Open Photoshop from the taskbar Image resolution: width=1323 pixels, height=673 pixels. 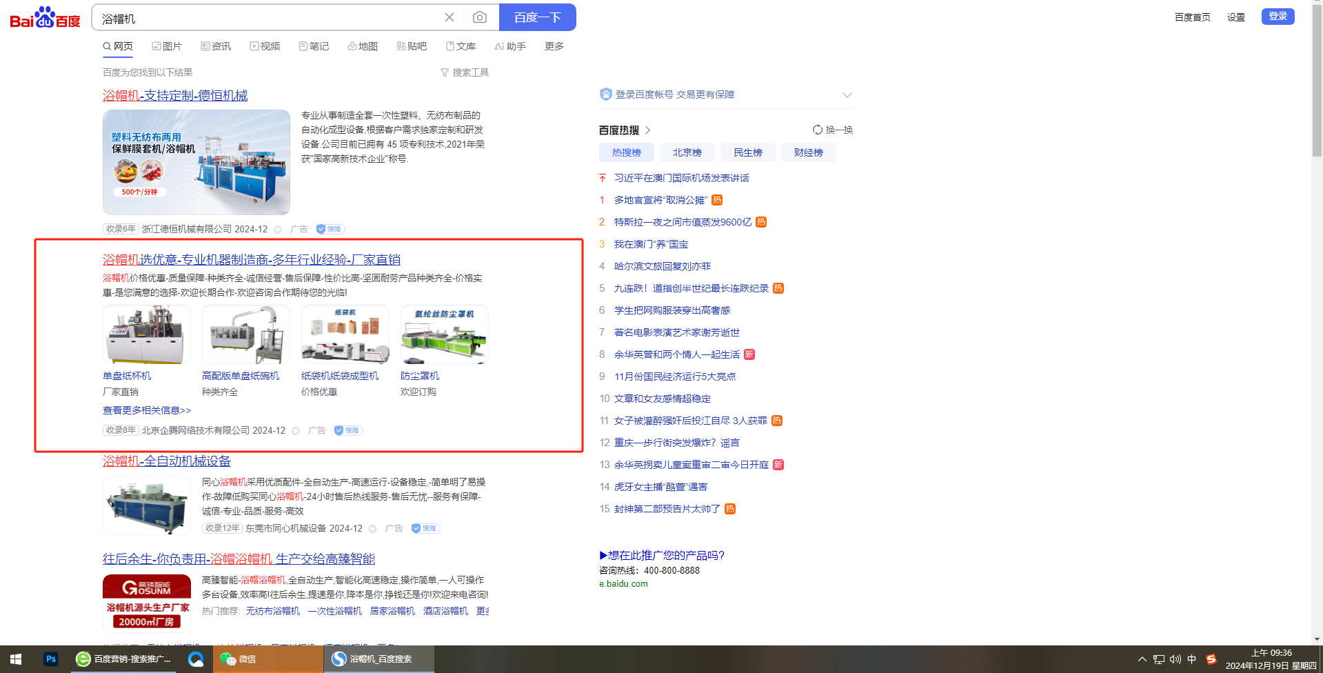(50, 659)
